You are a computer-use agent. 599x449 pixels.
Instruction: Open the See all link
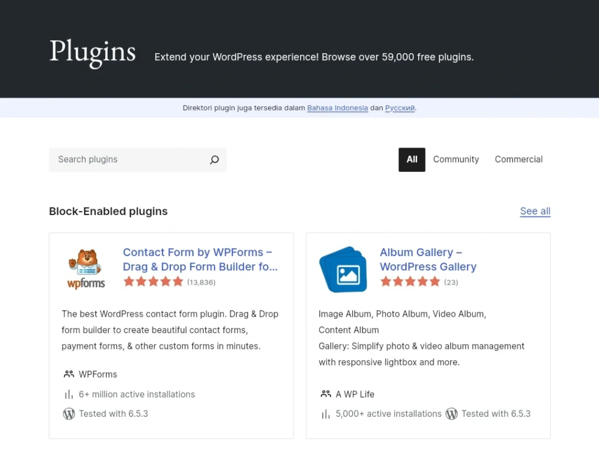click(x=535, y=211)
